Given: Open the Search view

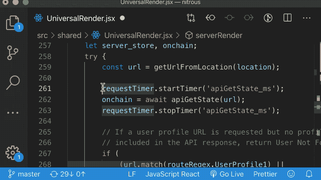Looking at the screenshot, I should point(13,82).
